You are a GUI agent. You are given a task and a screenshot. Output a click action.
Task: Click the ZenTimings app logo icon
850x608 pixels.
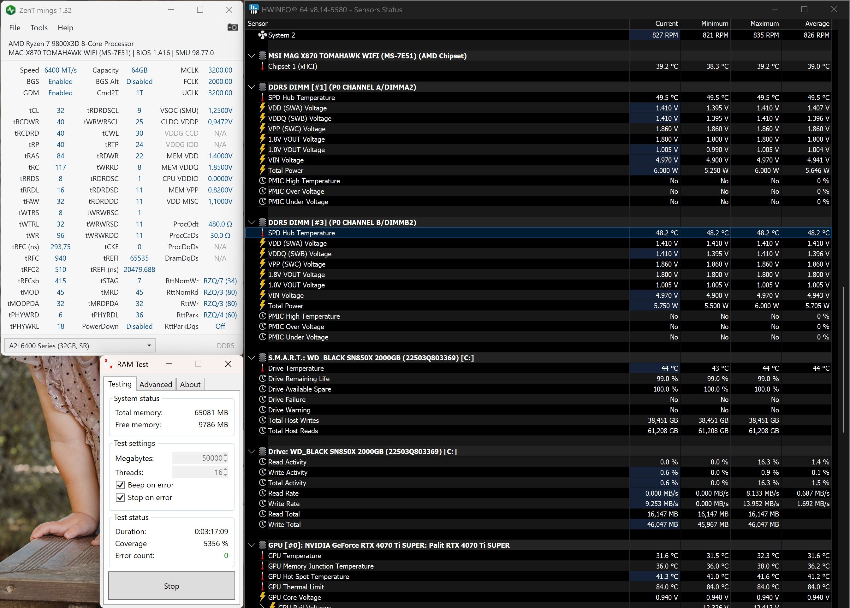coord(11,10)
